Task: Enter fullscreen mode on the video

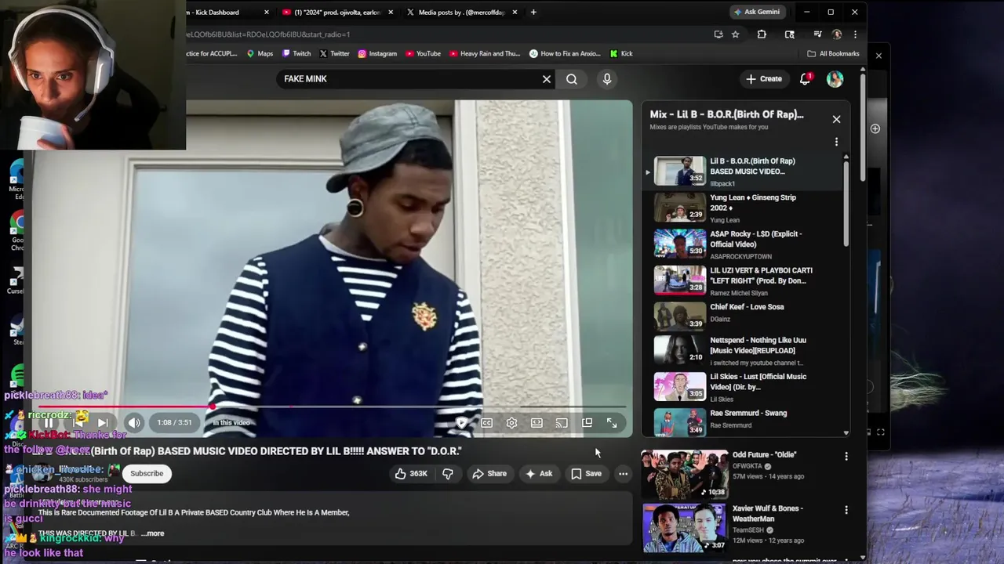Action: pyautogui.click(x=612, y=423)
